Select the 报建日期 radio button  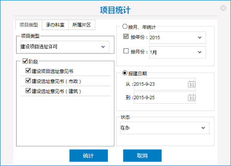(125, 73)
